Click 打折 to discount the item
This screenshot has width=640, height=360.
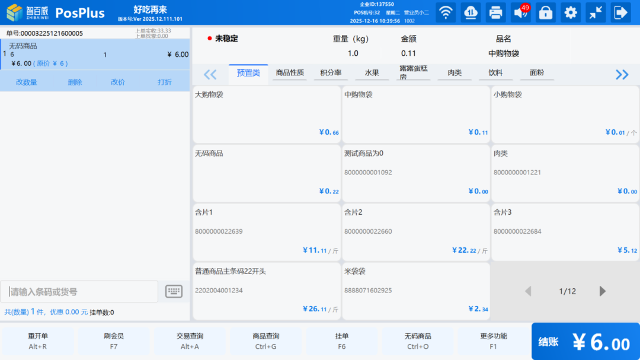tap(165, 82)
